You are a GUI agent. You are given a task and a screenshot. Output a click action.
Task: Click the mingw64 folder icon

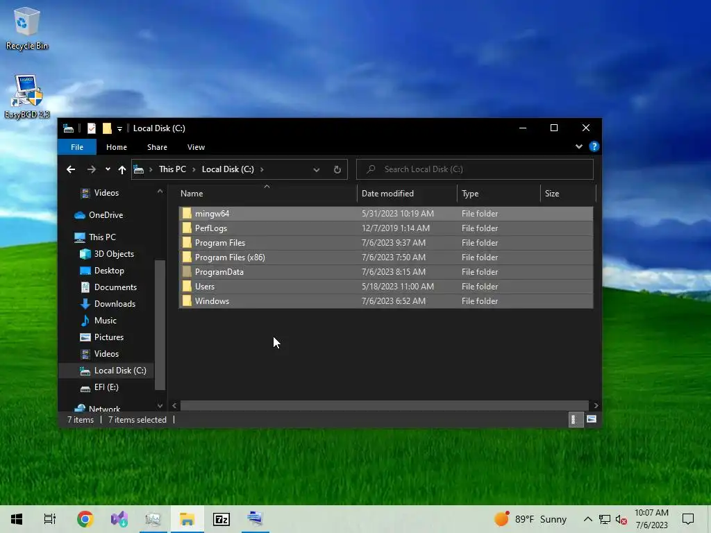[x=187, y=214]
